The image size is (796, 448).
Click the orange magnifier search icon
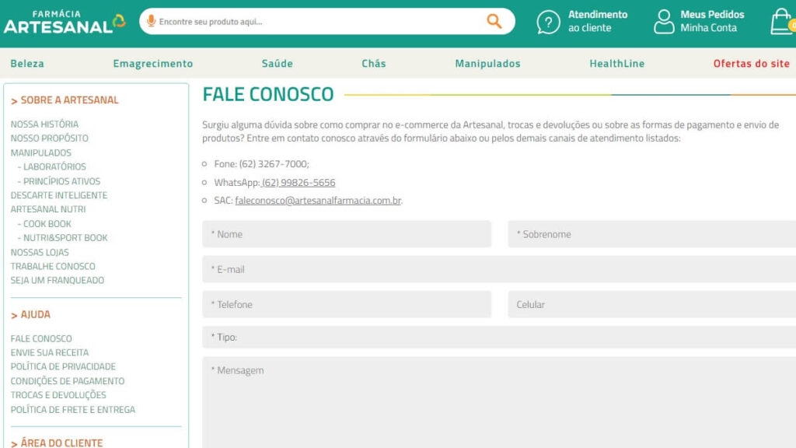coord(494,21)
